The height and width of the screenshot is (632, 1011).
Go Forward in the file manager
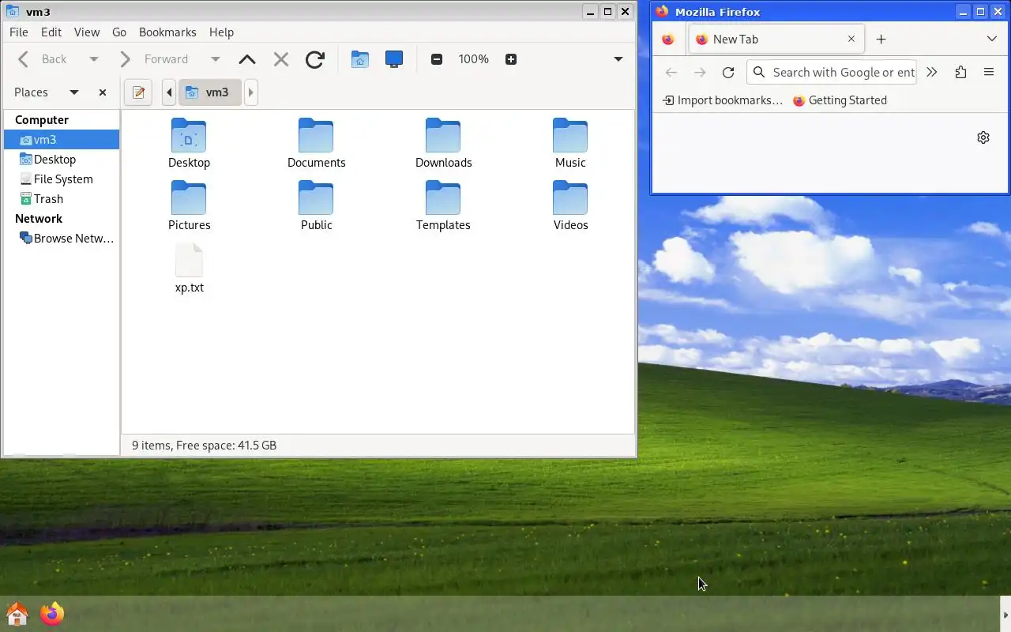pyautogui.click(x=125, y=59)
